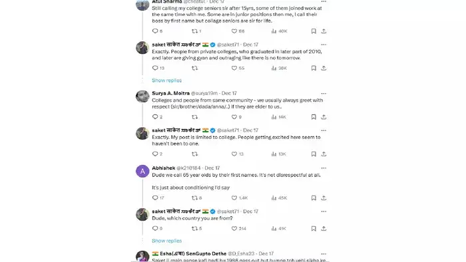The height and width of the screenshot is (262, 466).
Task: Open Abhishek's purple 'A' avatar
Action: (142, 171)
